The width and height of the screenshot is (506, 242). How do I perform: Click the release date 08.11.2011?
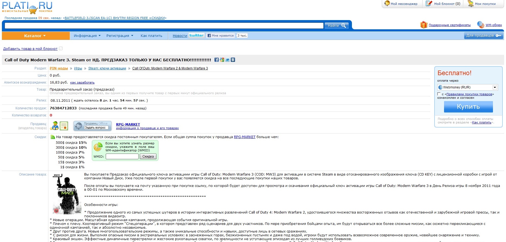pyautogui.click(x=60, y=101)
